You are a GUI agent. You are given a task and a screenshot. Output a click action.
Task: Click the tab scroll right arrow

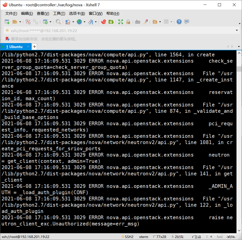tap(232, 47)
